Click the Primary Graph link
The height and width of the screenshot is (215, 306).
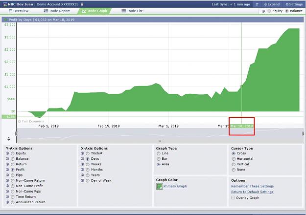click(x=175, y=186)
